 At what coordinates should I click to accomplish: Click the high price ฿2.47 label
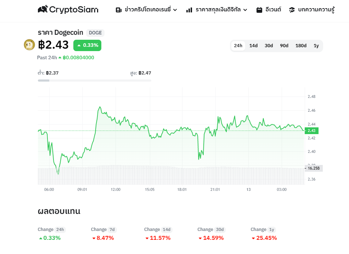(141, 73)
